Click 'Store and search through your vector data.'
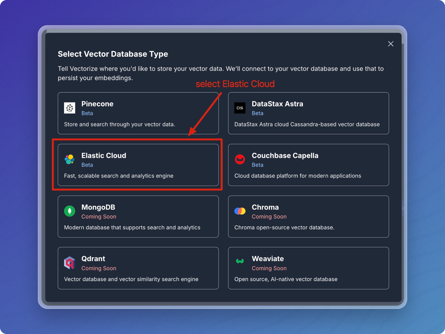Viewport: 445px width, 334px height. point(119,124)
